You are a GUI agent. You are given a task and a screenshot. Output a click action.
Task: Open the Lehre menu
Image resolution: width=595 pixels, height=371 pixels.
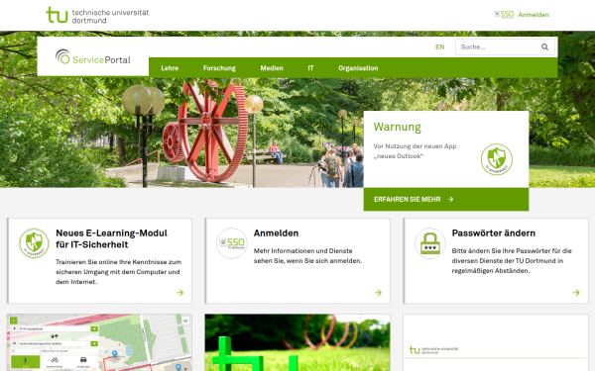pyautogui.click(x=170, y=68)
